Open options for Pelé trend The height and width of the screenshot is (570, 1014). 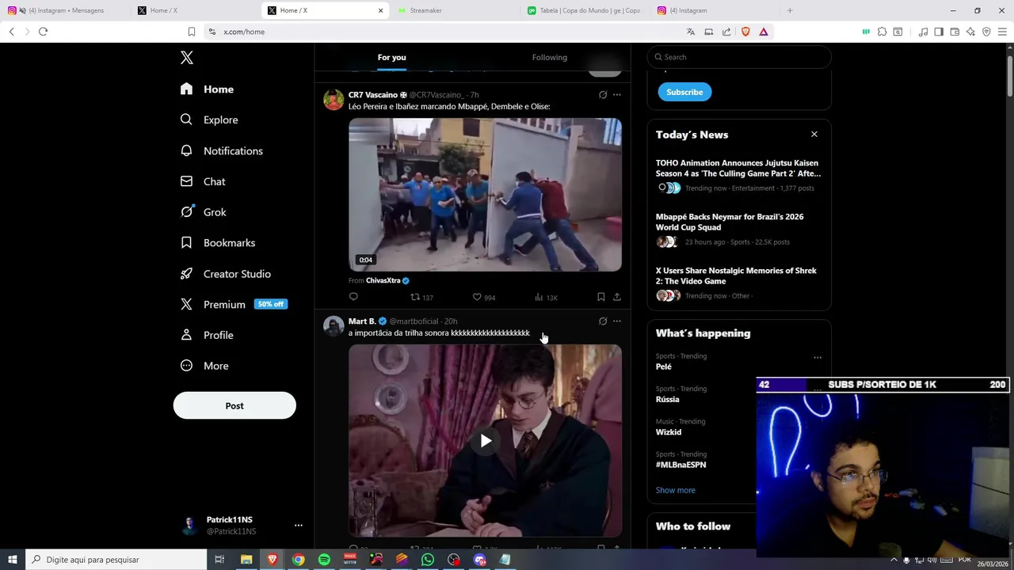(817, 357)
